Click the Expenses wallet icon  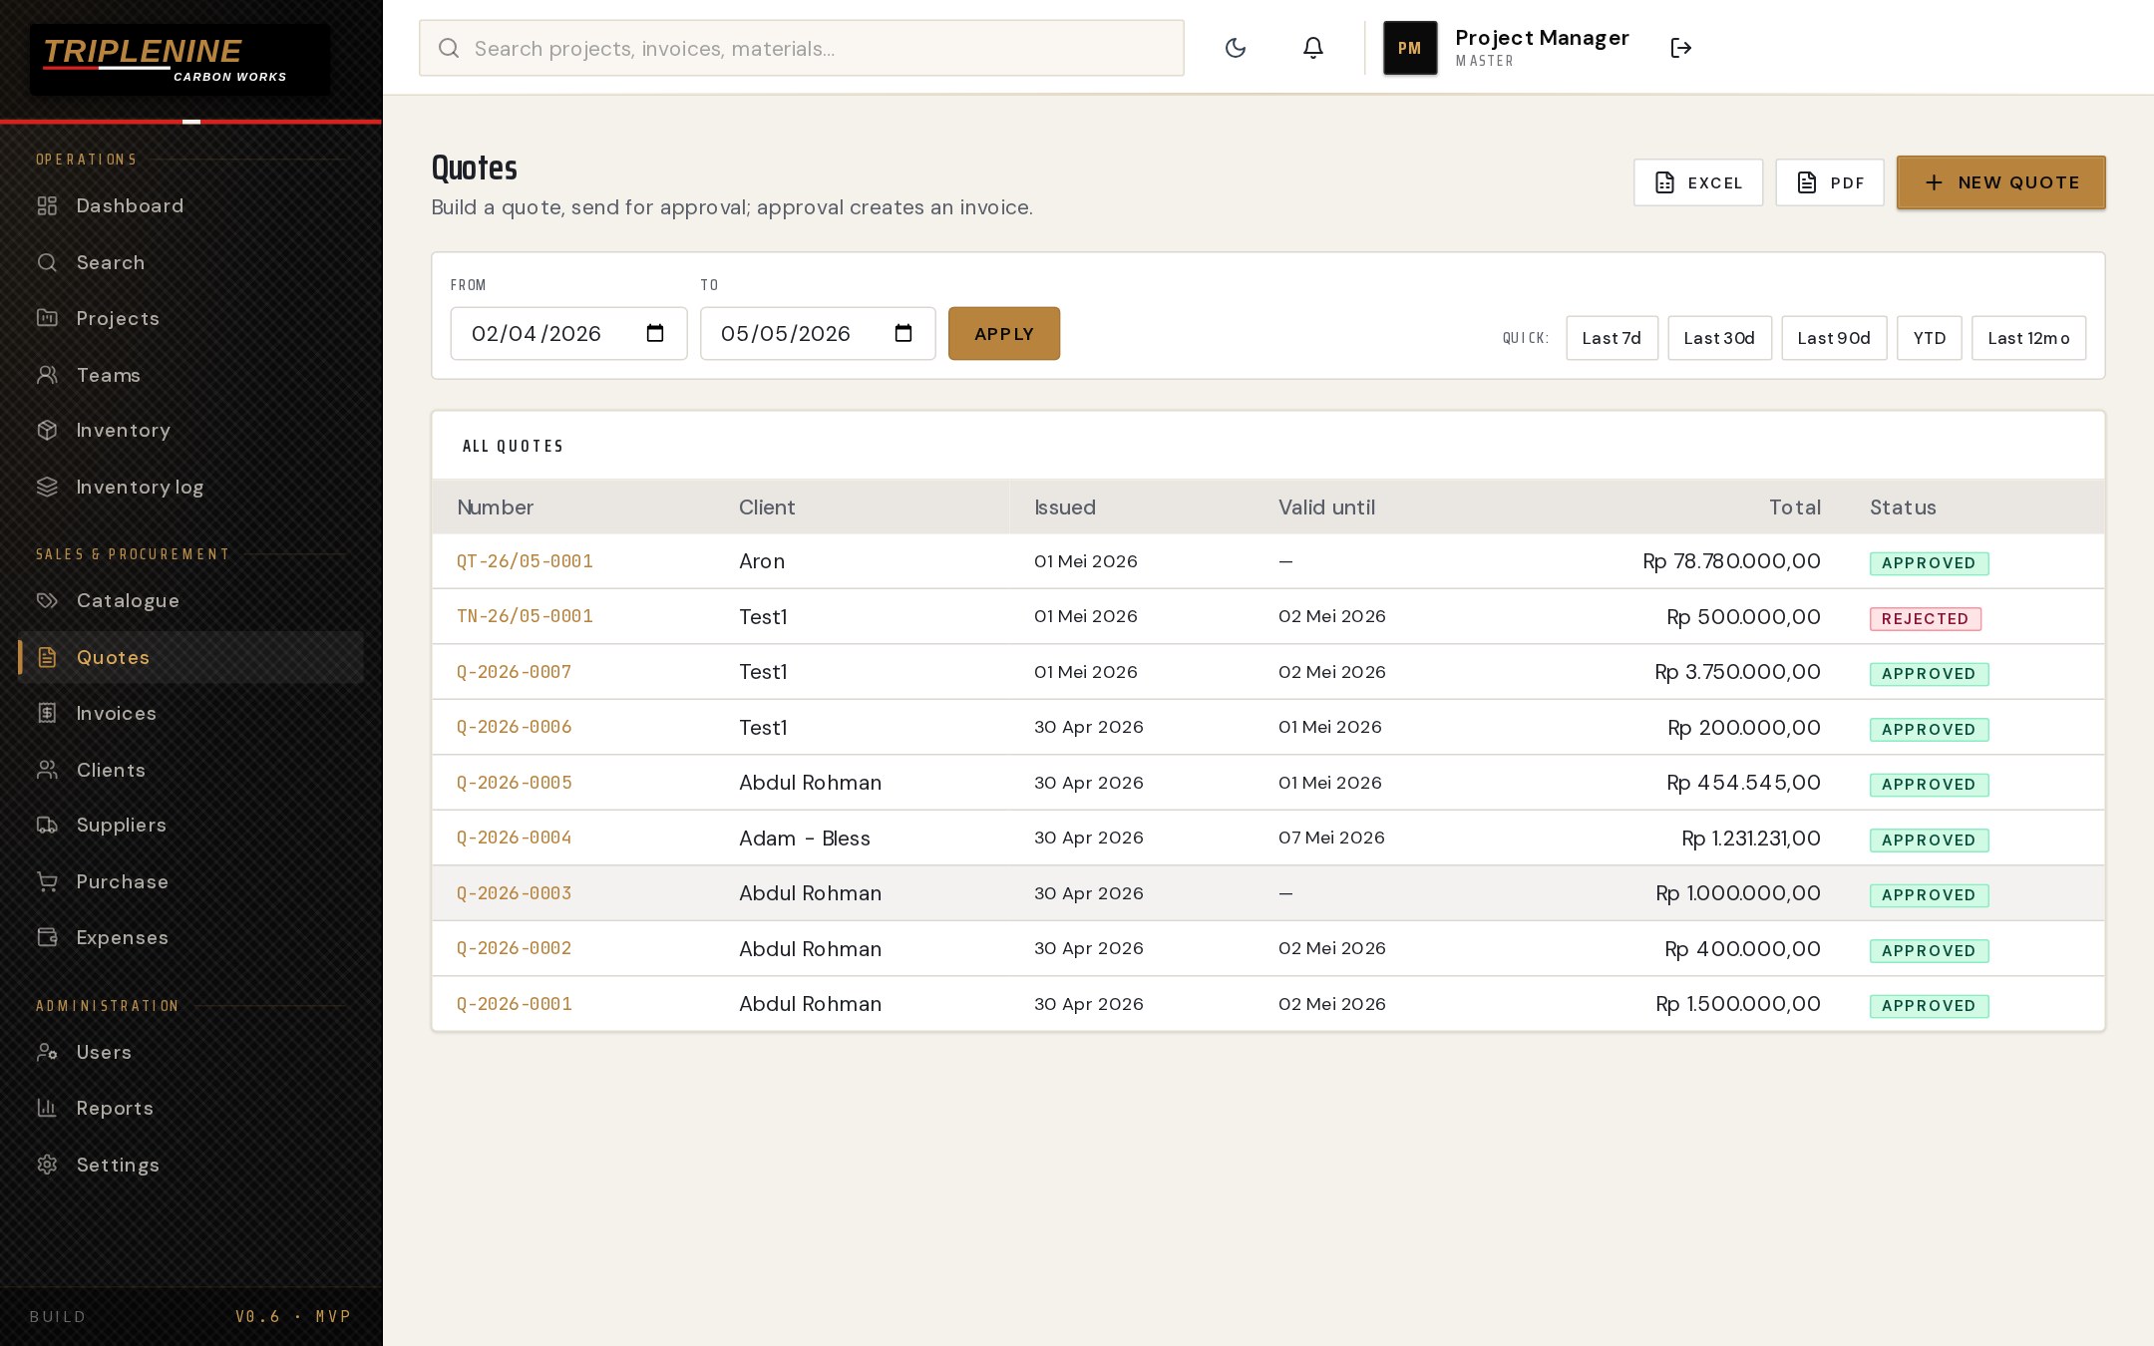coord(47,937)
